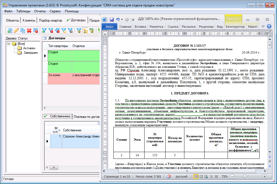Open the undo history dropdown arrow
The width and height of the screenshot is (277, 184).
[122, 20]
